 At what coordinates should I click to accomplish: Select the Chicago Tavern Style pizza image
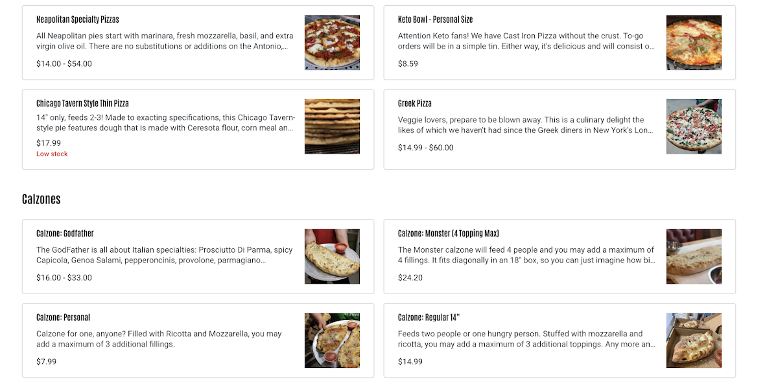click(x=332, y=126)
